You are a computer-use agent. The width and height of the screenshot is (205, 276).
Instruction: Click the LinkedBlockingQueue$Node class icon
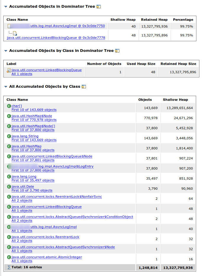click(x=9, y=156)
